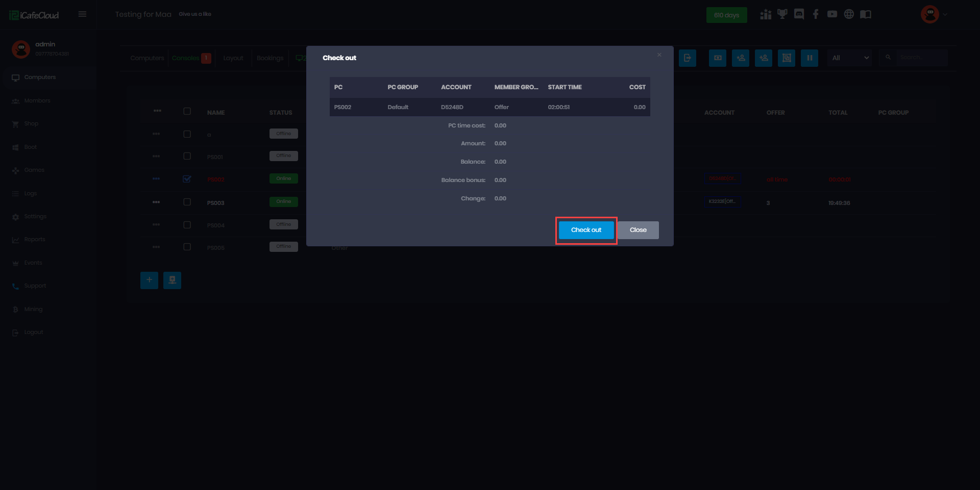Click the money top-up toolbar icon
The image size is (980, 490).
(718, 58)
